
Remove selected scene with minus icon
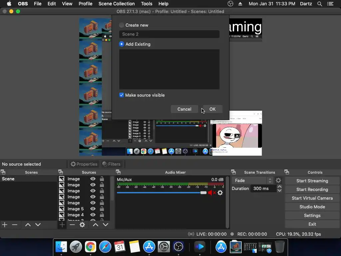pyautogui.click(x=15, y=225)
